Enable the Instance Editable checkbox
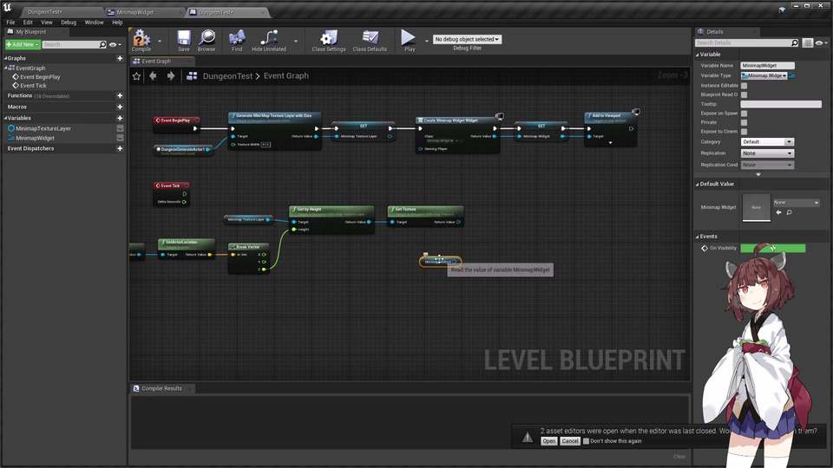The image size is (833, 468). [744, 85]
